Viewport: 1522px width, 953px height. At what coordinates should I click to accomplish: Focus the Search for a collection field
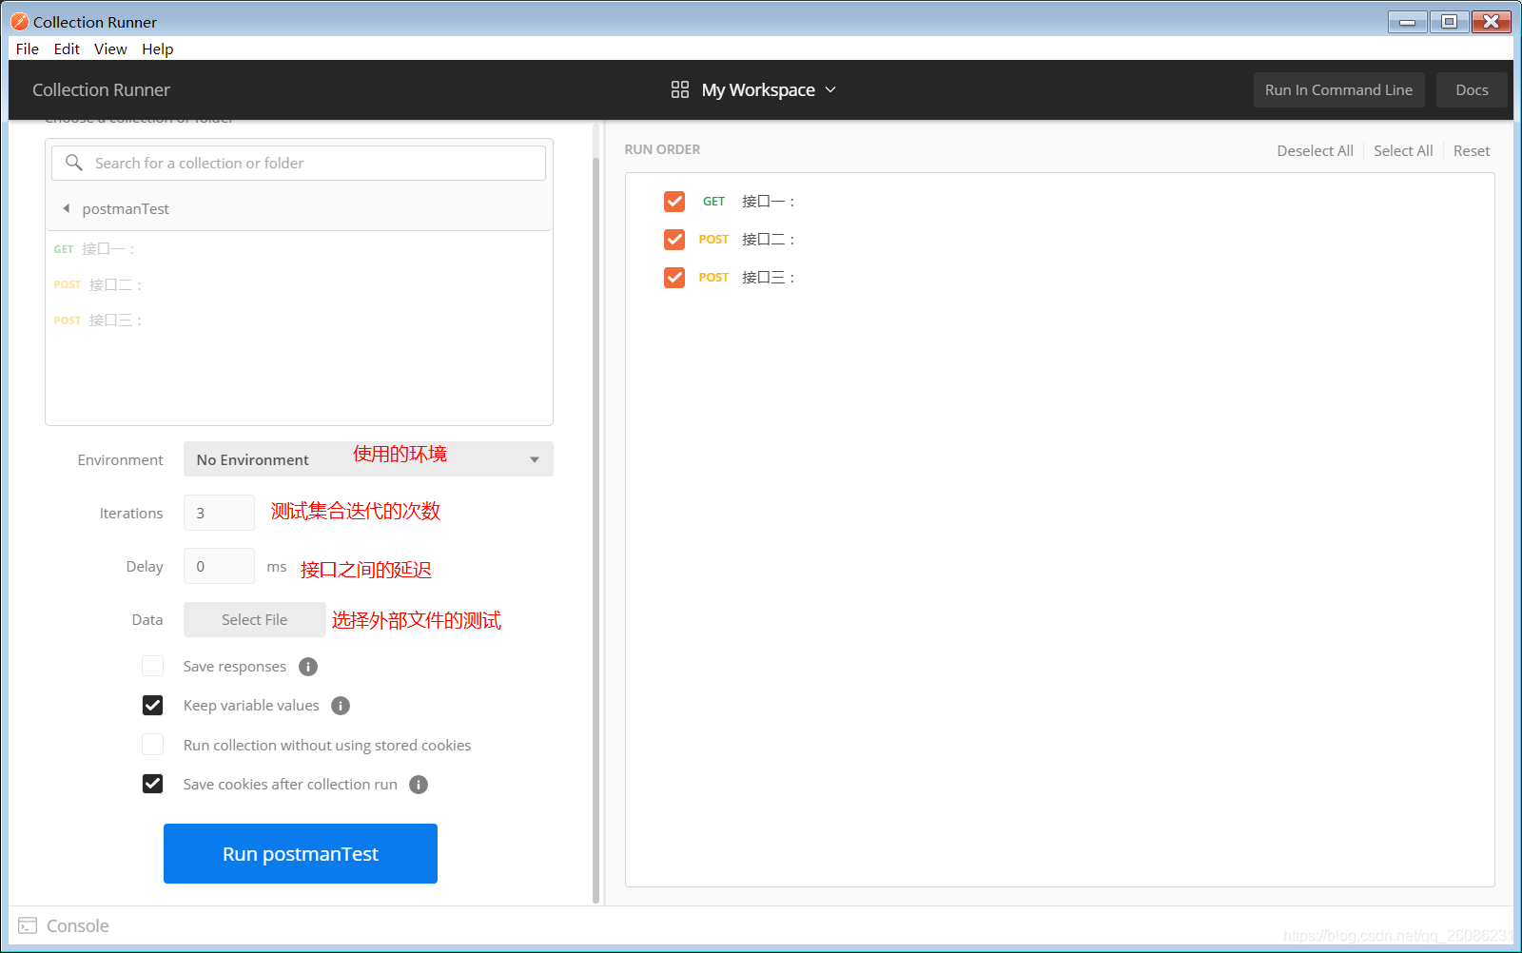pos(299,163)
